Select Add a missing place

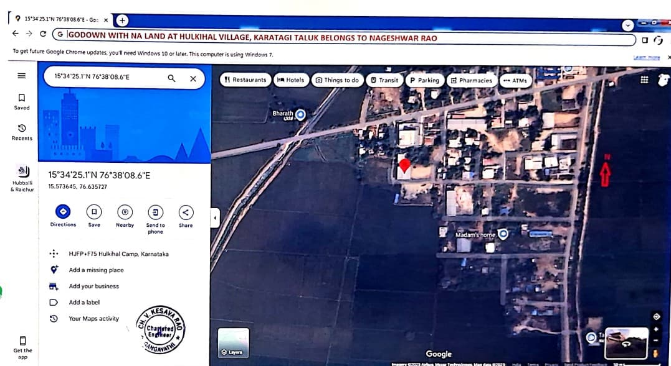(96, 270)
